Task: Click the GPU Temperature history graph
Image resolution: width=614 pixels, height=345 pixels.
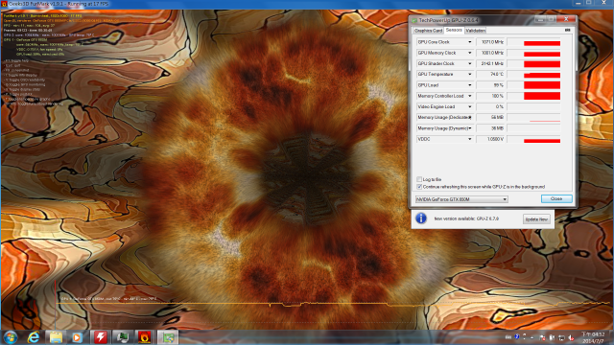Action: 533,74
